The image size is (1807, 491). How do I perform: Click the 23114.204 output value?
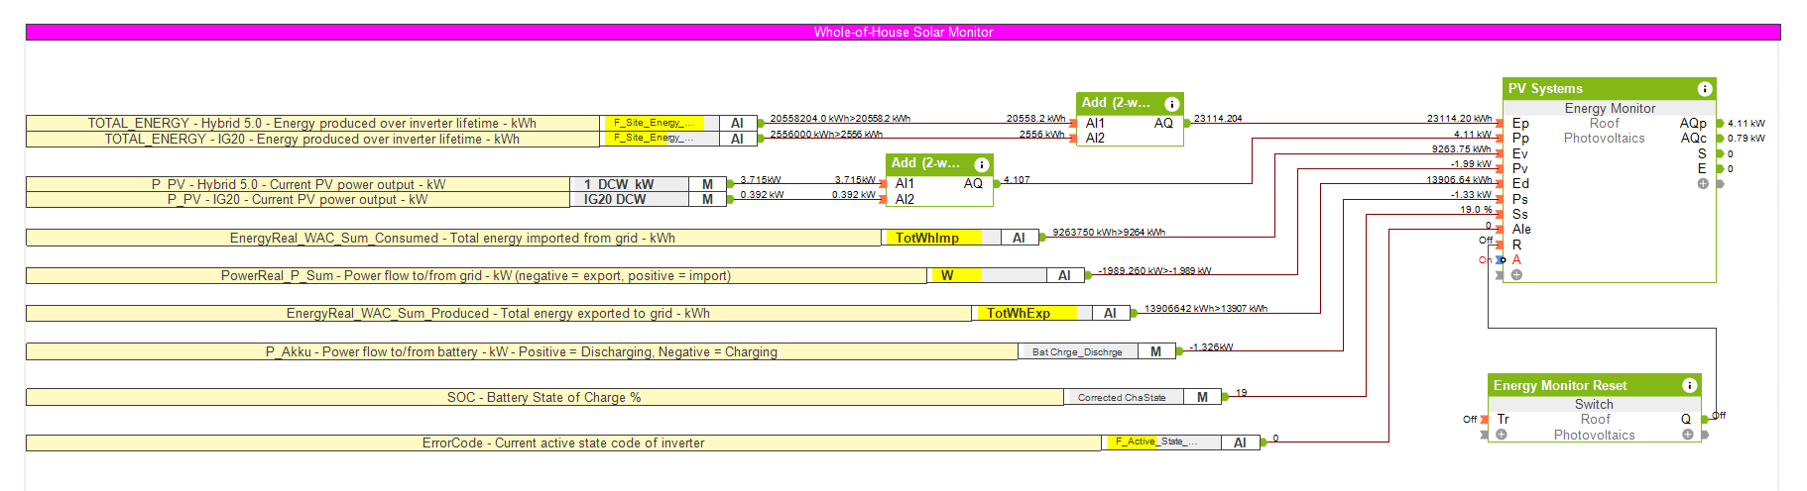point(1218,118)
